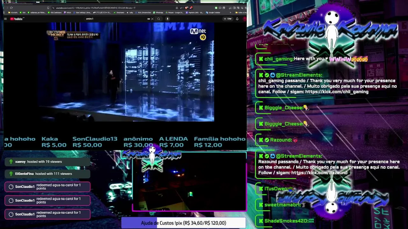Click the Ajuda de Custos goal bar
The width and height of the screenshot is (408, 229).
(x=184, y=223)
